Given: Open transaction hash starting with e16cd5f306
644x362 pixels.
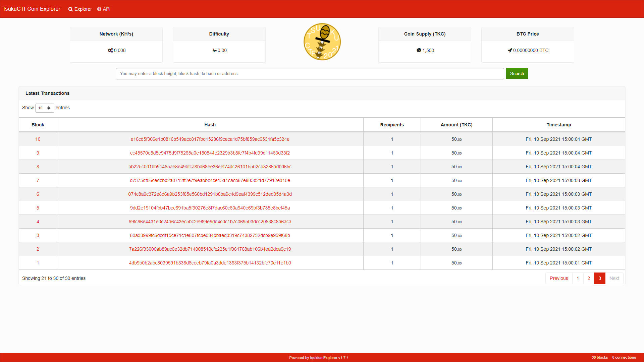Looking at the screenshot, I should click(x=210, y=139).
